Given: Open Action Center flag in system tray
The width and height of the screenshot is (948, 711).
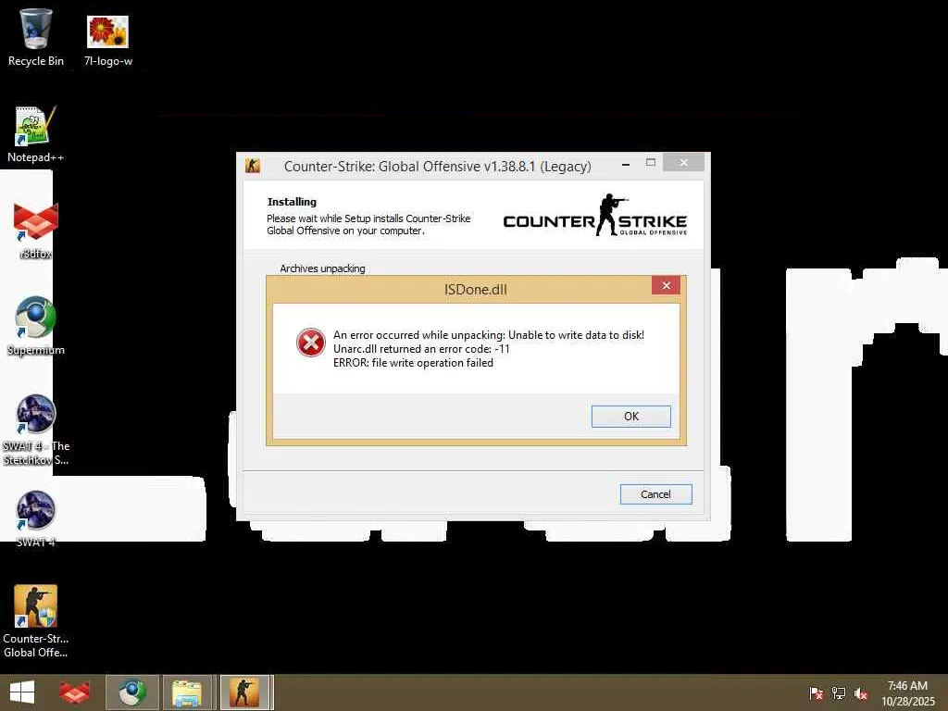Looking at the screenshot, I should tap(817, 693).
